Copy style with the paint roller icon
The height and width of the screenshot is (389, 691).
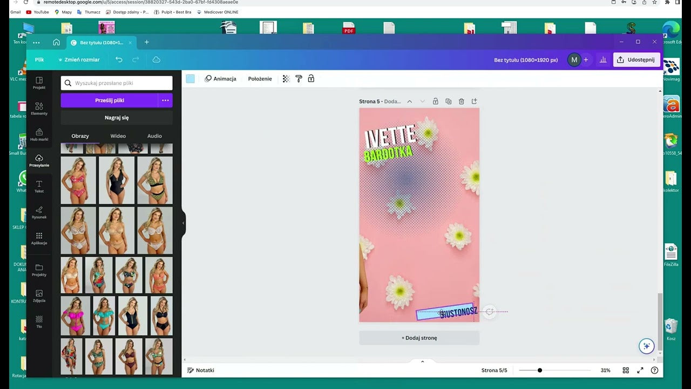point(299,79)
